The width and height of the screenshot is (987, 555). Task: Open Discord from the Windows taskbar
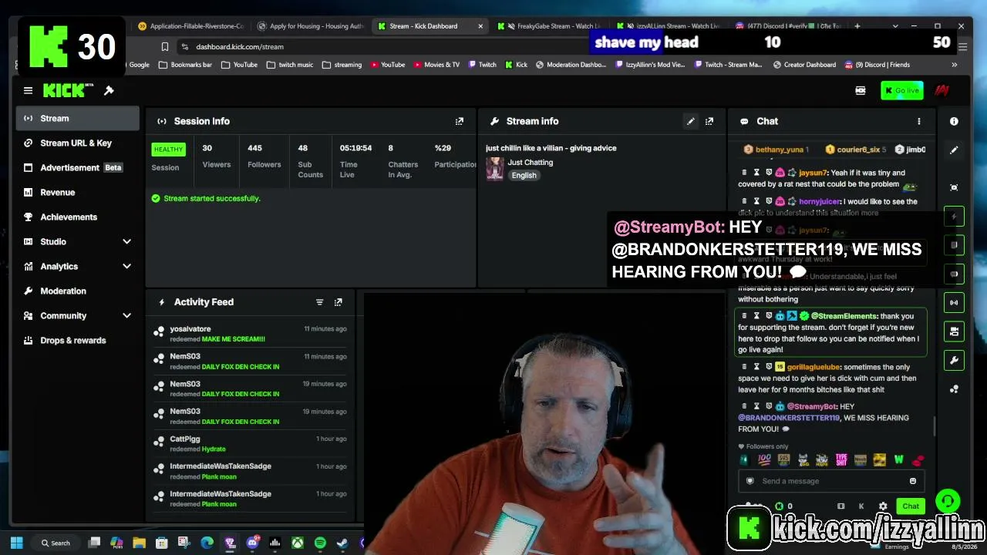click(252, 543)
